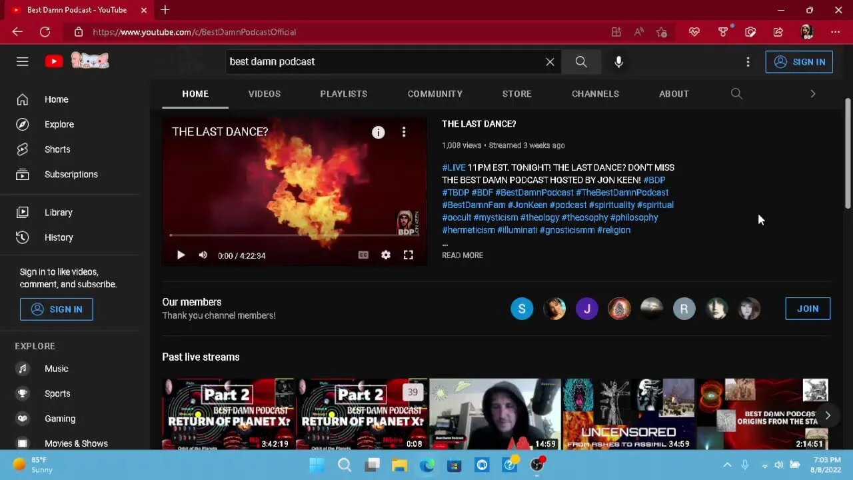The image size is (853, 480).
Task: Go to the YouTube logo homepage
Action: (54, 61)
